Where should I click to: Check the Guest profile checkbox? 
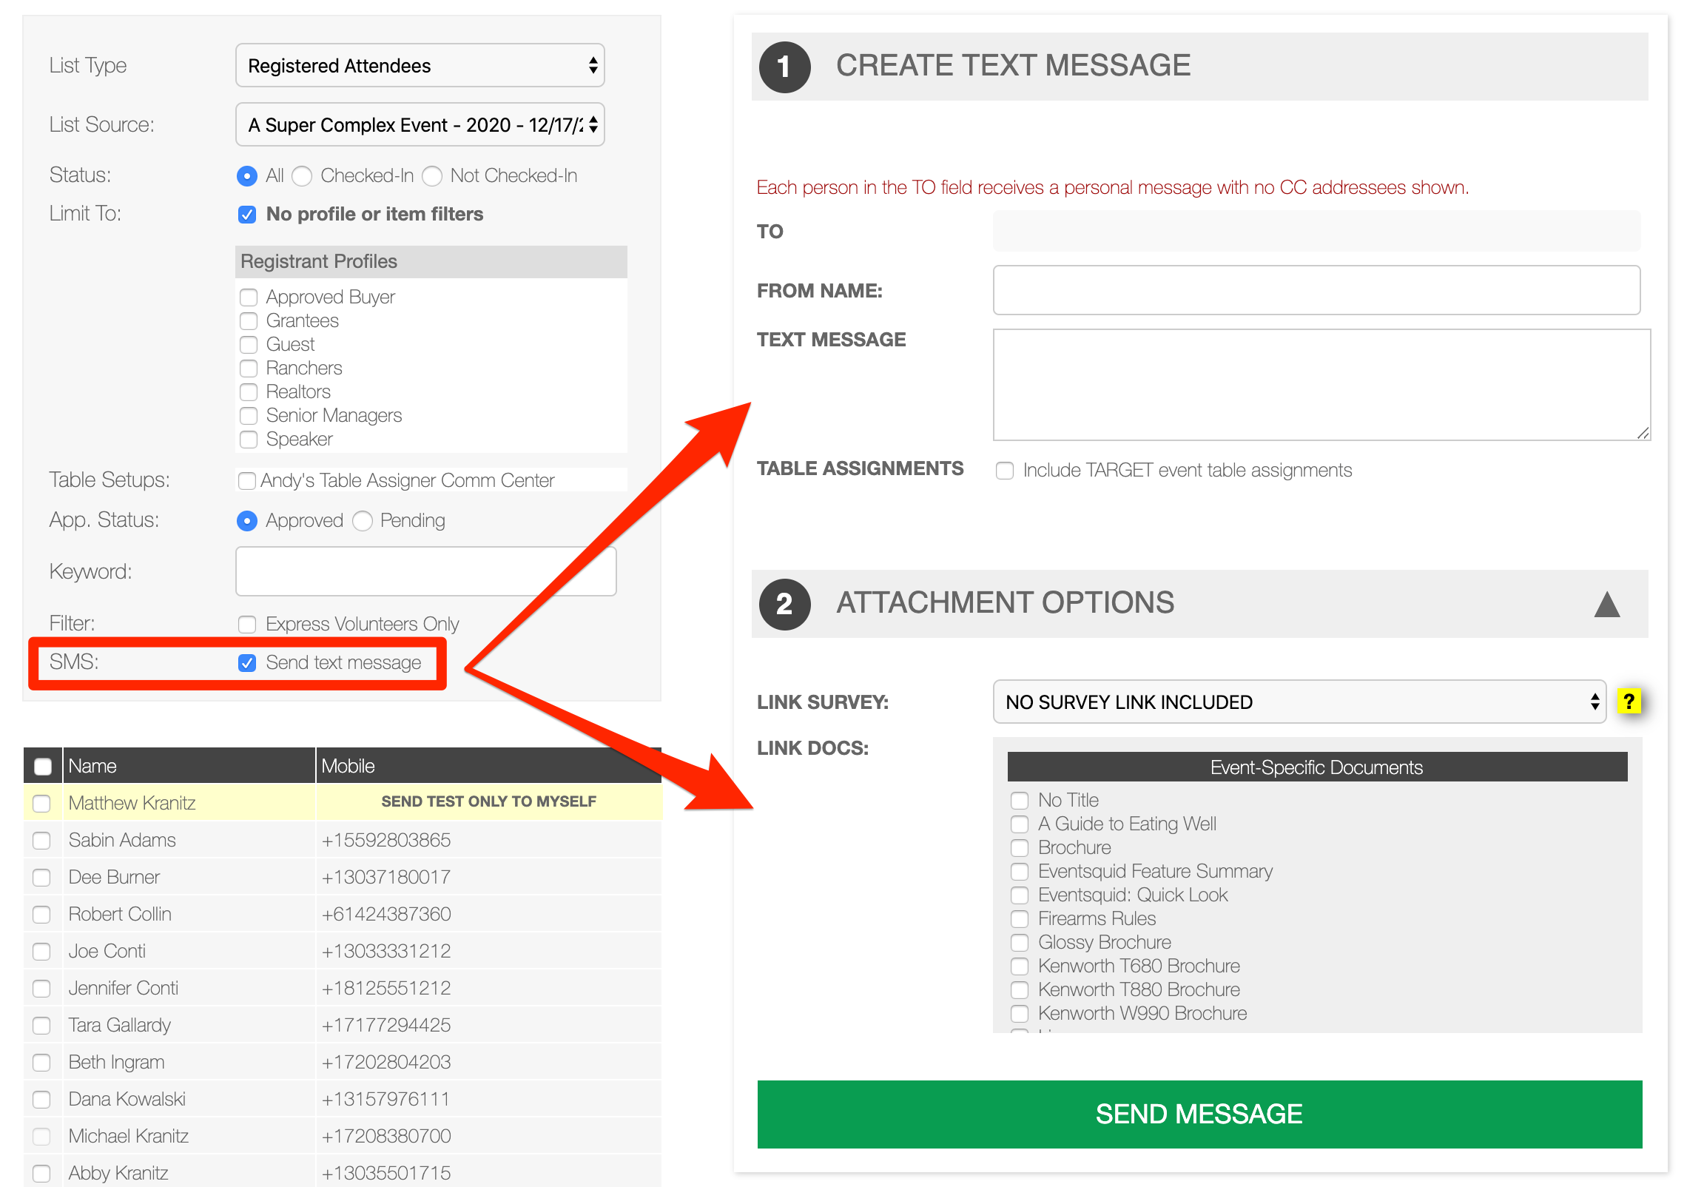(x=249, y=345)
